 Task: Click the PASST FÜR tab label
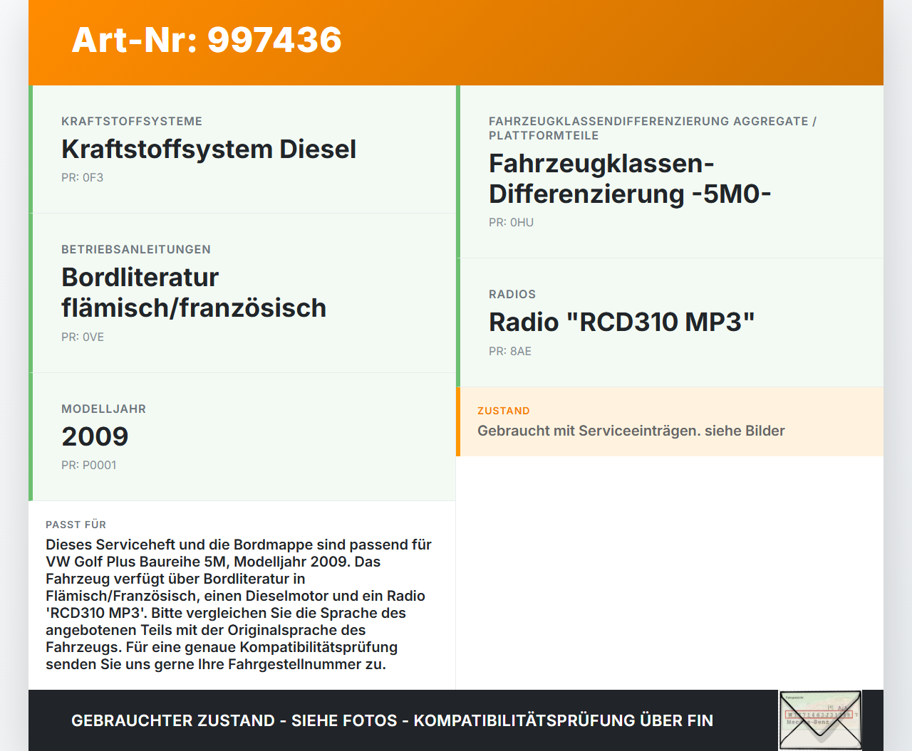pyautogui.click(x=76, y=525)
